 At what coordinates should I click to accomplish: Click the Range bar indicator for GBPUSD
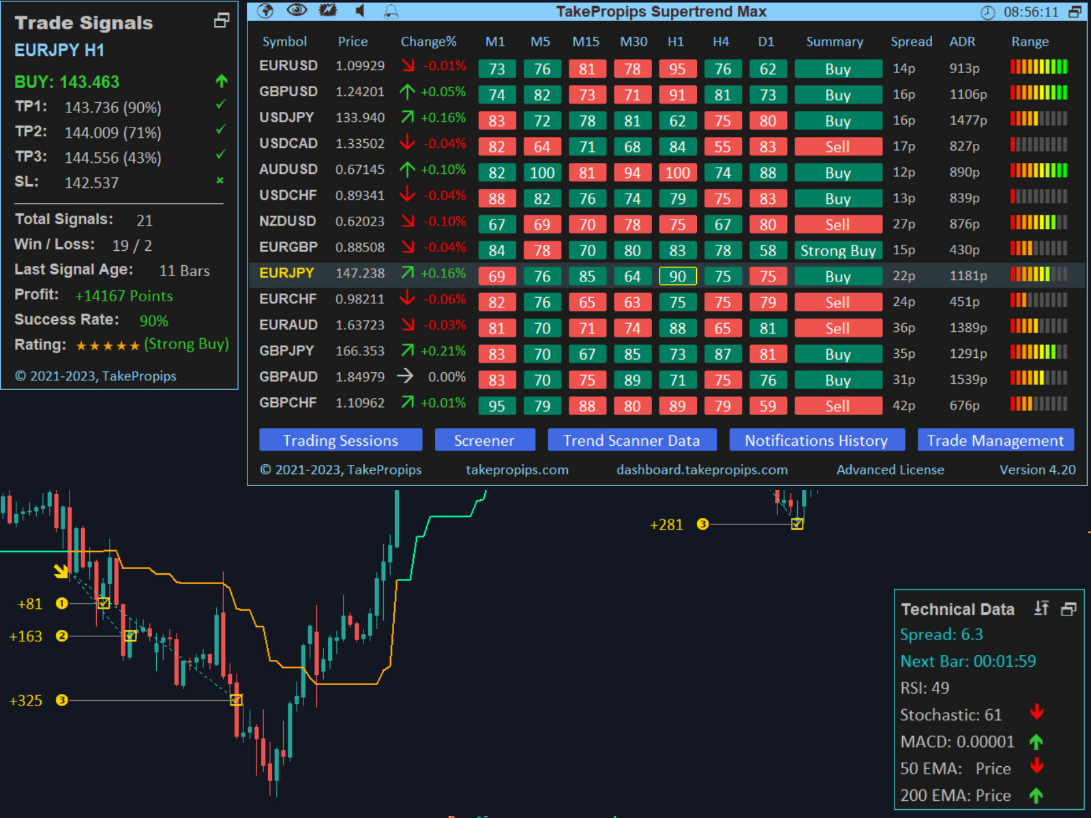click(x=1039, y=93)
